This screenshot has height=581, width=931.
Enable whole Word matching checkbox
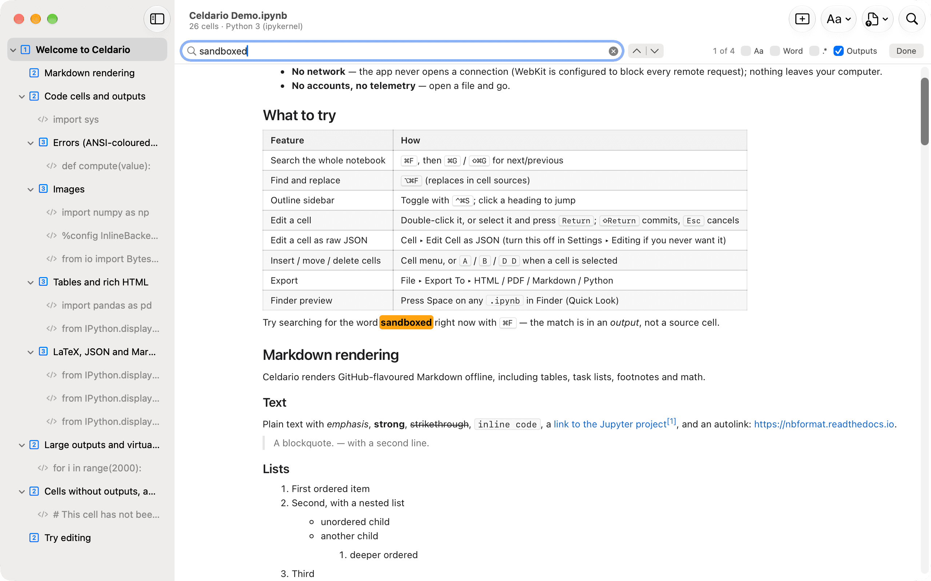point(775,51)
